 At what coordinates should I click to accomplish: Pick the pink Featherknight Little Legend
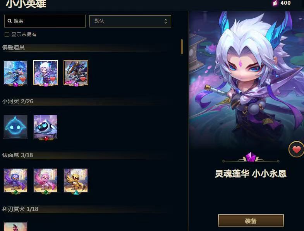pos(46,180)
